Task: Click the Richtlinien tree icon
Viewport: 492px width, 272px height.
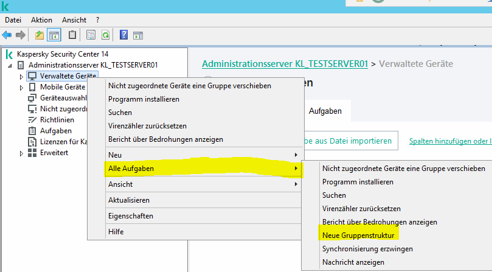Action: (x=32, y=120)
